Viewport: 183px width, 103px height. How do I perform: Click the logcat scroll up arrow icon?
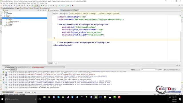pyautogui.click(x=6, y=78)
